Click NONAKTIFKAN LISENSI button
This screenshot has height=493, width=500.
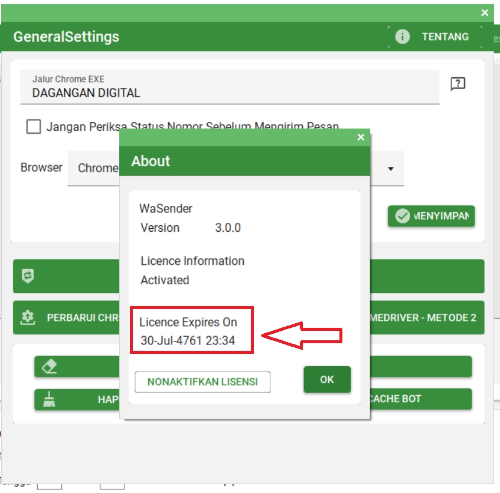[x=202, y=382]
